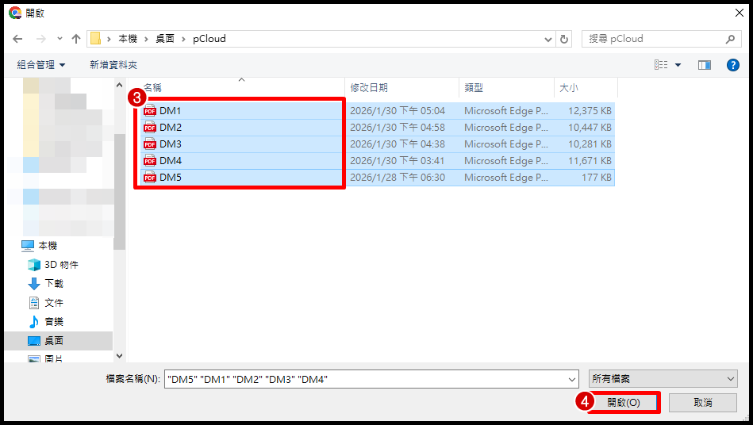Click the 檔案名稱 filename input field
This screenshot has height=425, width=753.
point(365,380)
